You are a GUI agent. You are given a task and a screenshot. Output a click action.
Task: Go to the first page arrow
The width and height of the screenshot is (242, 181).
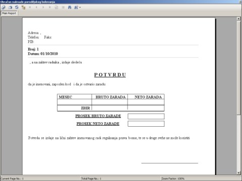(30, 8)
